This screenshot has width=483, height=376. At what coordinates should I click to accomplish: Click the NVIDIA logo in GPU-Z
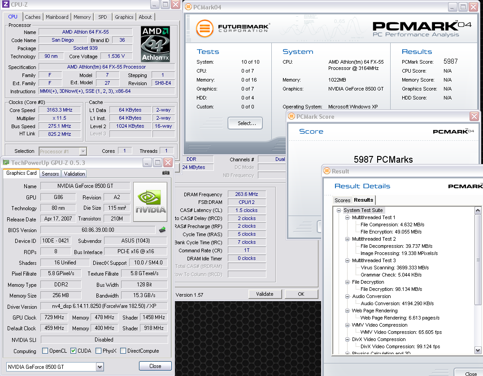click(x=150, y=202)
